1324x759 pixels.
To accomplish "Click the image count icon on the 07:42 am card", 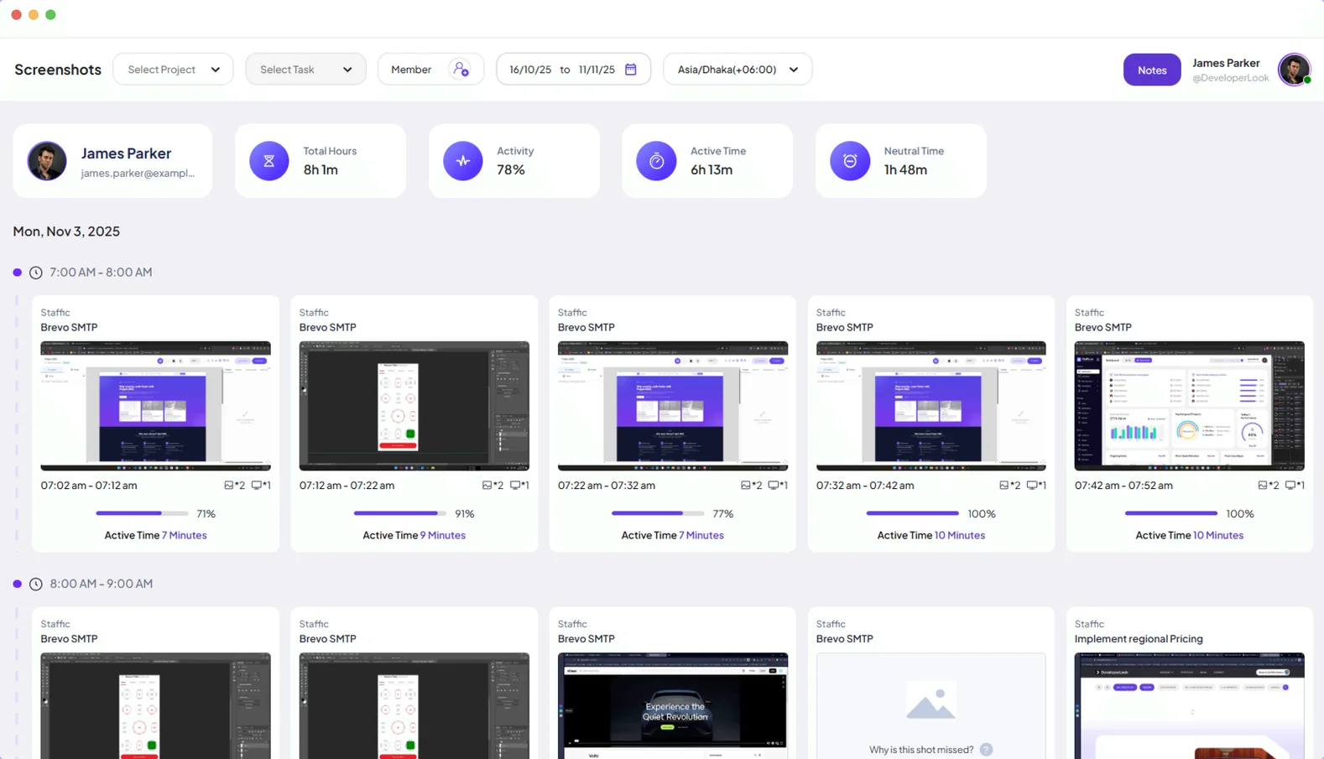I will click(x=1262, y=486).
